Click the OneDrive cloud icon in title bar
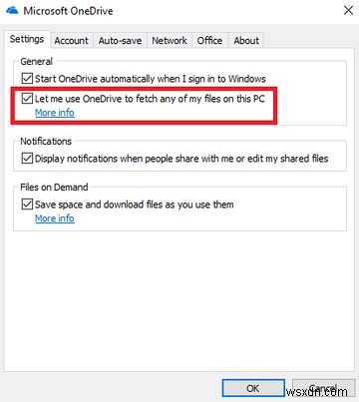The image size is (359, 402). [x=12, y=10]
